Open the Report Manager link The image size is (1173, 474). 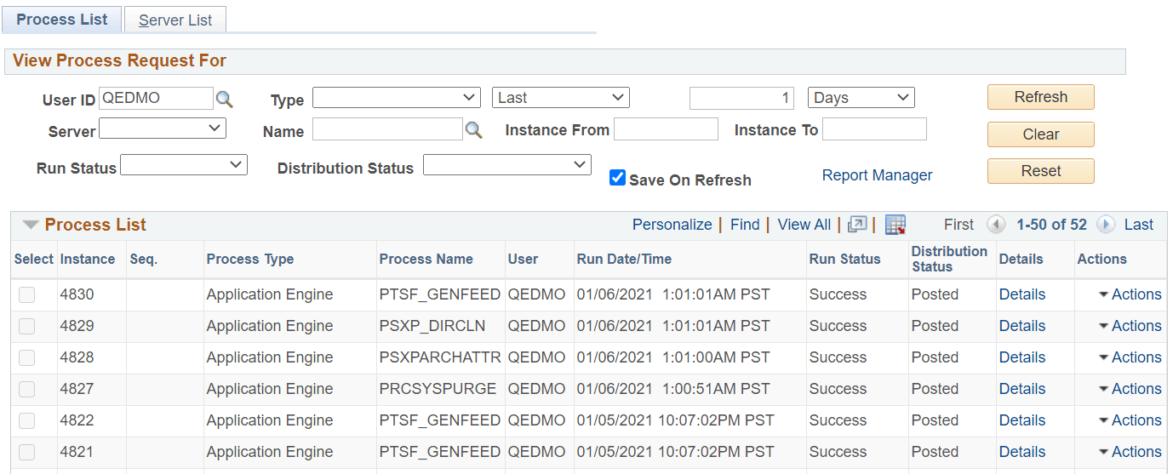pos(877,175)
